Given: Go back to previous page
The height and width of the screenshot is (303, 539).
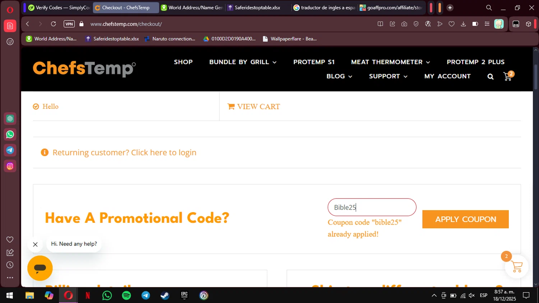Looking at the screenshot, I should coord(27,24).
